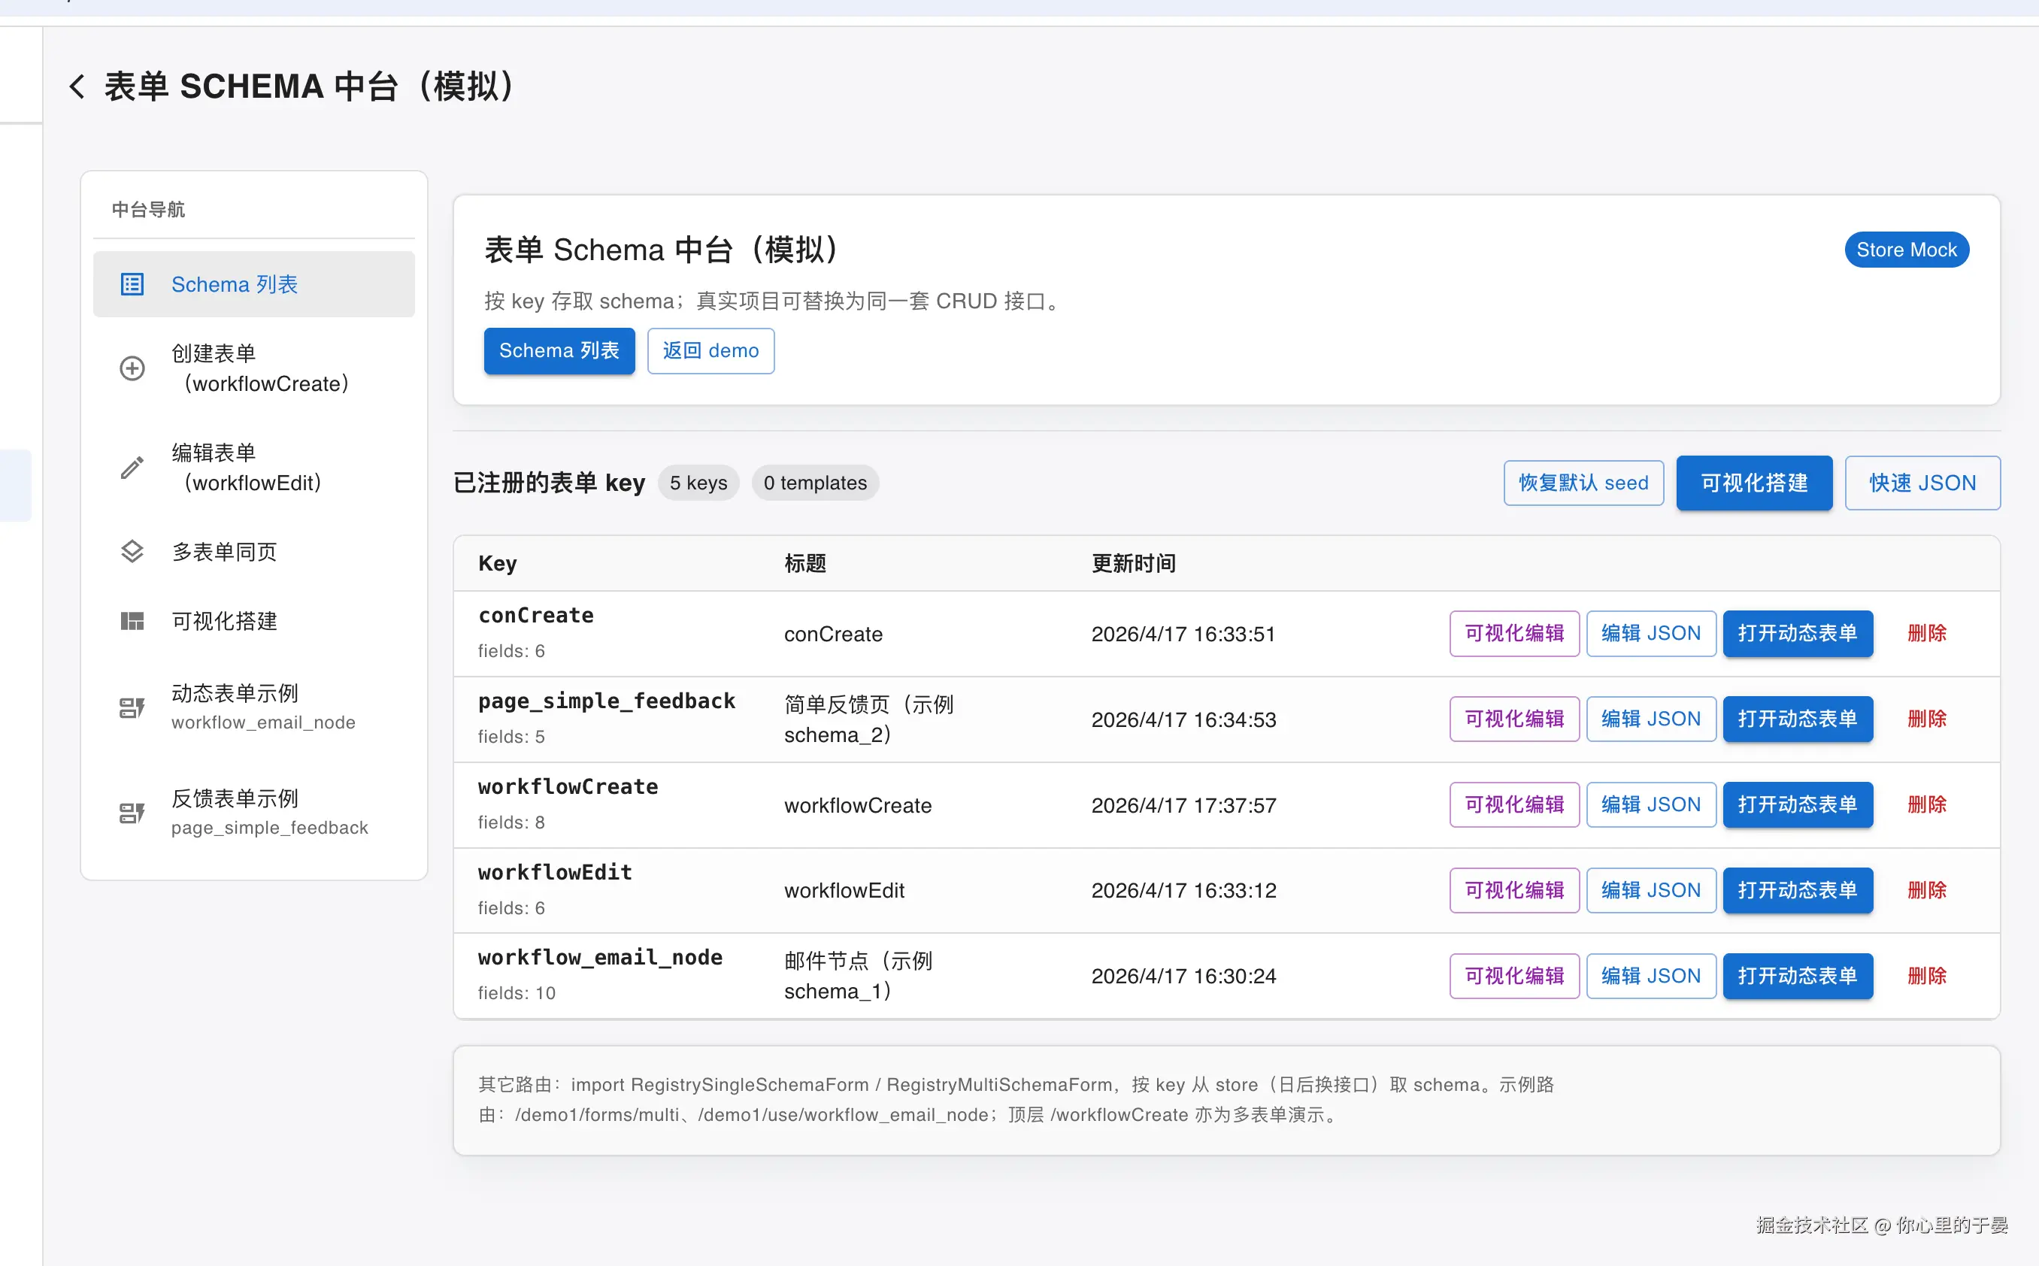
Task: Click the 5 keys badge
Action: 698,483
